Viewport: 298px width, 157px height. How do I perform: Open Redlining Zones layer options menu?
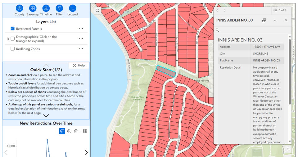tap(81, 49)
